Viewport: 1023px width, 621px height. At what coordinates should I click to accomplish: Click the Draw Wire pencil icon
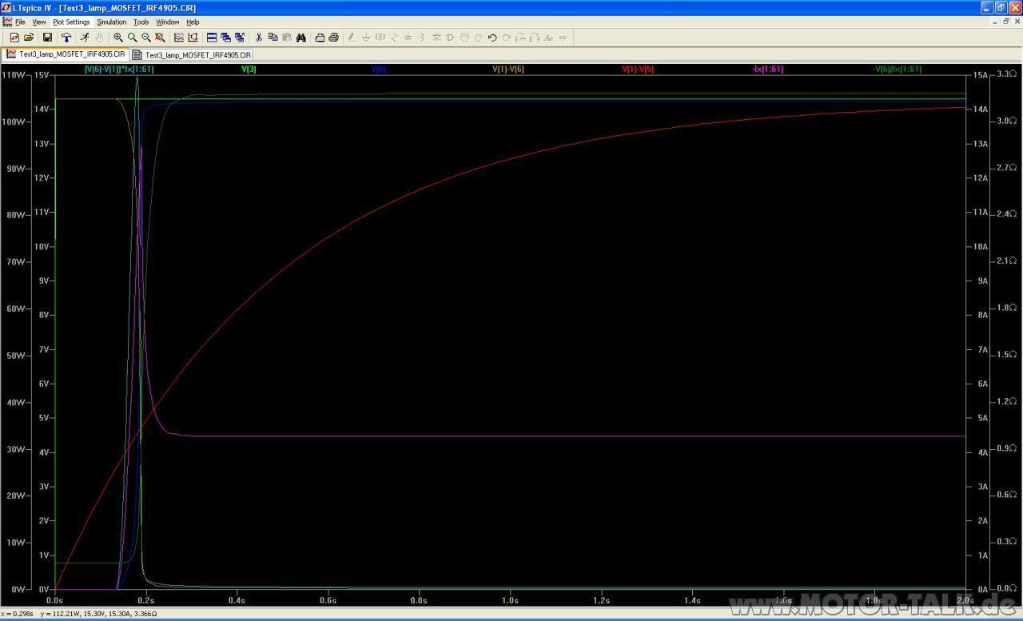tap(352, 38)
